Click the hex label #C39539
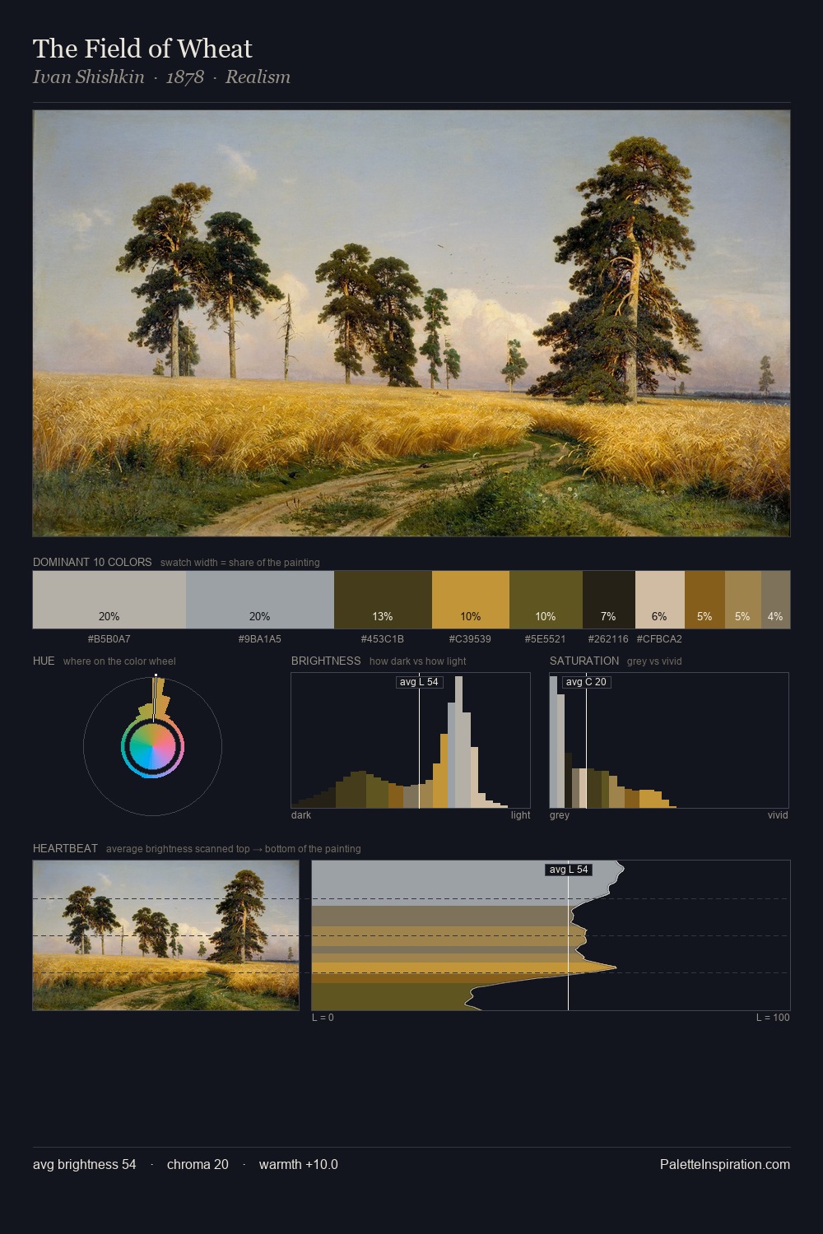The width and height of the screenshot is (823, 1234). coord(470,639)
